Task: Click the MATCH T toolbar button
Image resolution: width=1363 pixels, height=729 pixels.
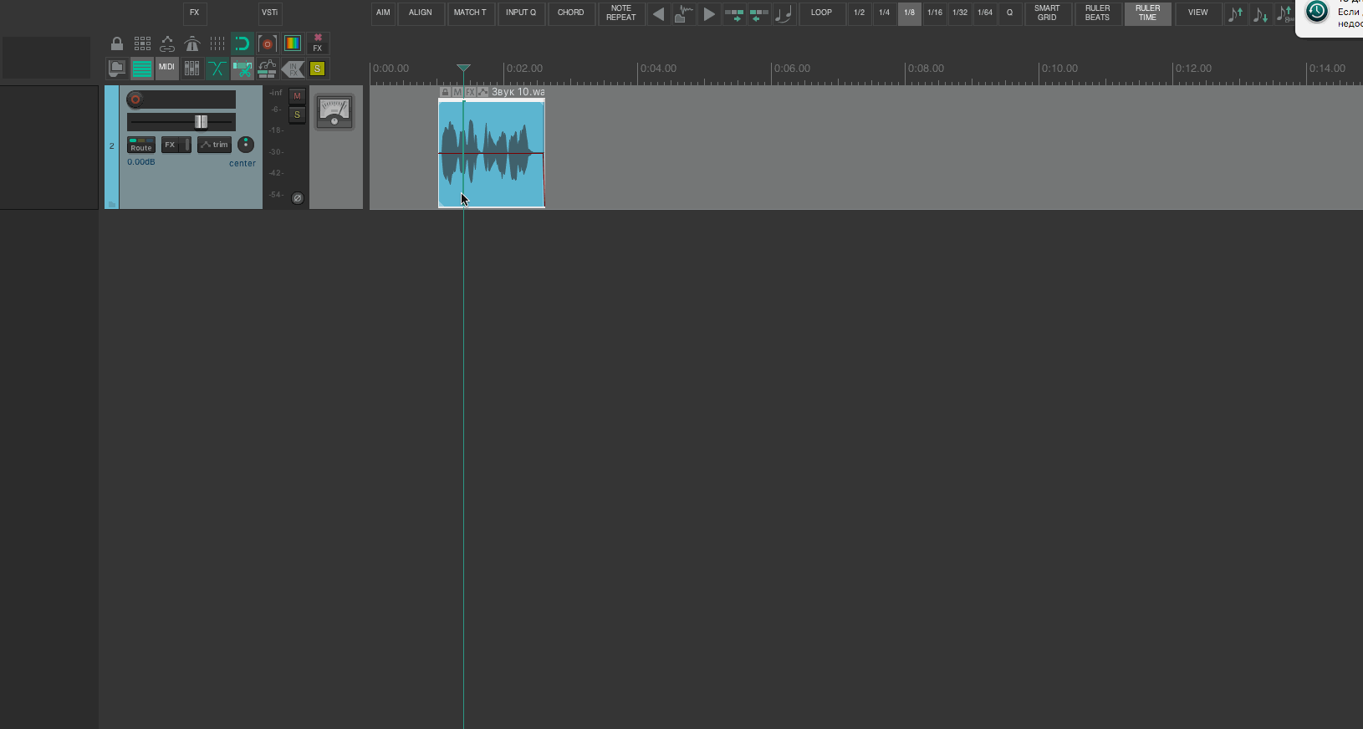Action: point(470,13)
